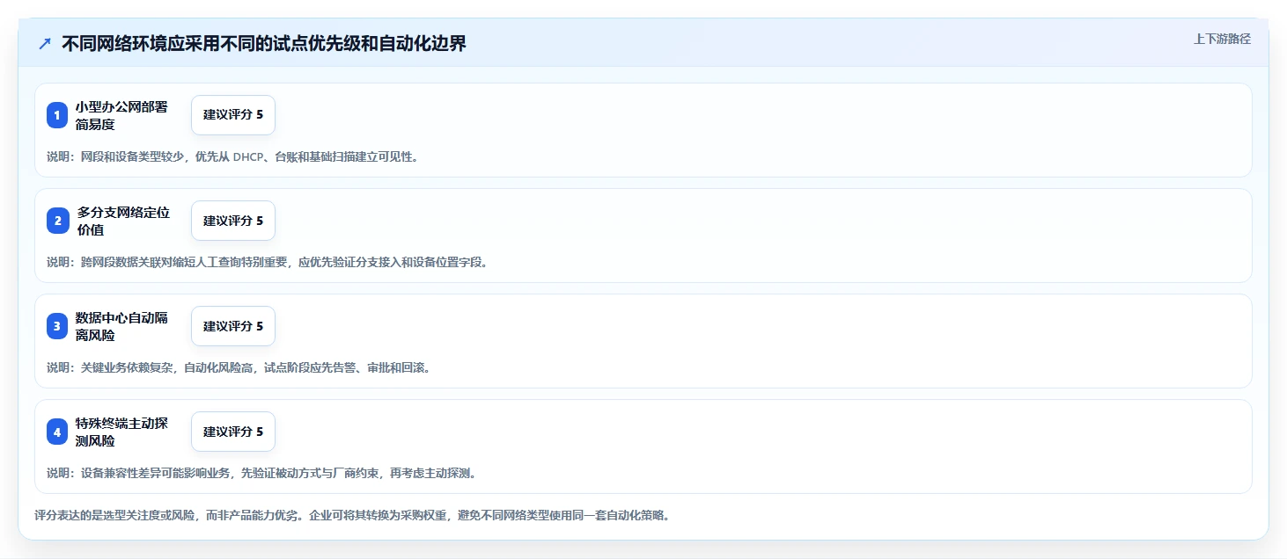The width and height of the screenshot is (1287, 559).
Task: Click 建议评分 5 for 小型办公网部署简易度
Action: pos(233,115)
